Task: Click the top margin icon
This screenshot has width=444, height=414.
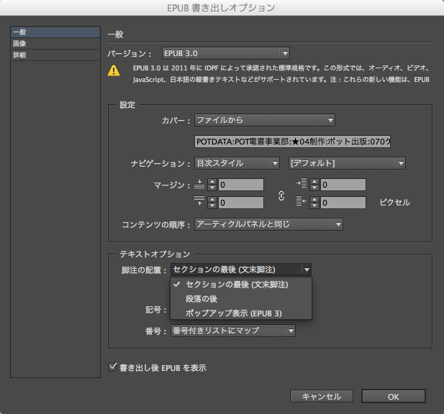Action: coord(199,185)
